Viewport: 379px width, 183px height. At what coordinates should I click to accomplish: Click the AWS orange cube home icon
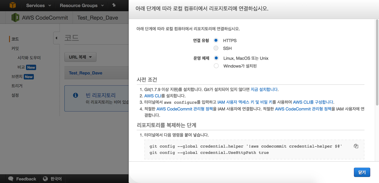coord(12,5)
